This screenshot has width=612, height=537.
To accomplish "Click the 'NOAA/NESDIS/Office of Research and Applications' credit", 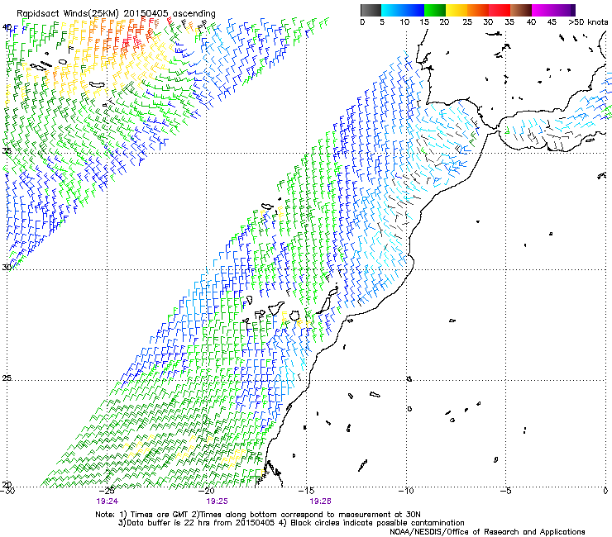I will 487,532.
